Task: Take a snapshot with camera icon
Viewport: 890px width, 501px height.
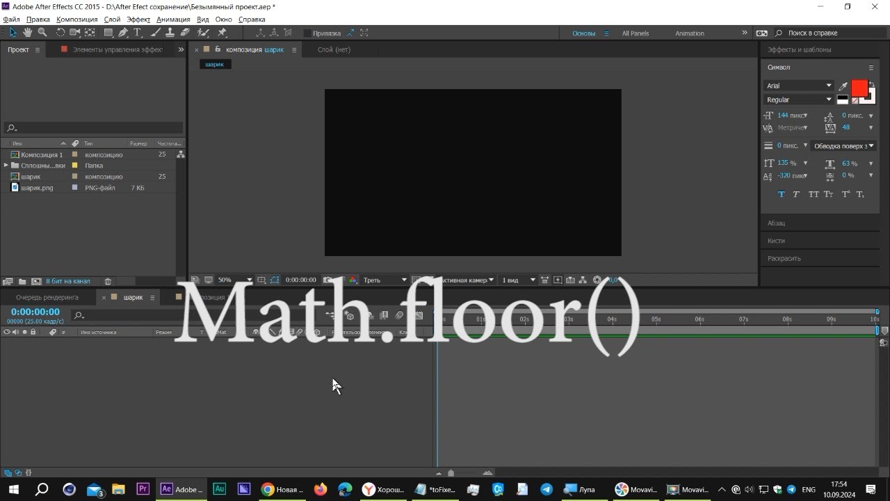Action: 327,280
